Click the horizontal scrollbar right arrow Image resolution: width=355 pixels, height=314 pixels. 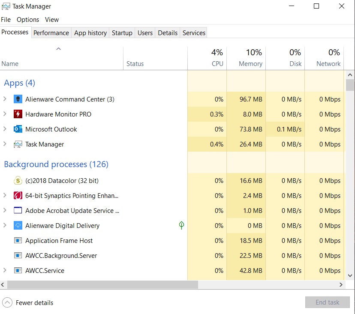[341, 285]
